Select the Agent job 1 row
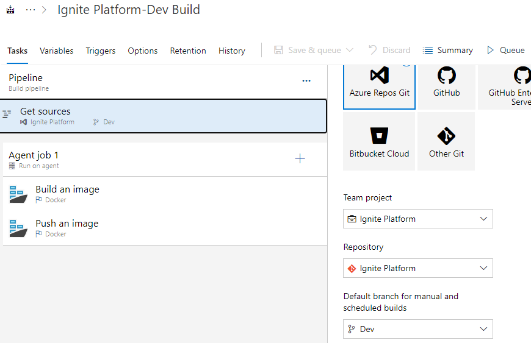531x343 pixels. point(165,160)
